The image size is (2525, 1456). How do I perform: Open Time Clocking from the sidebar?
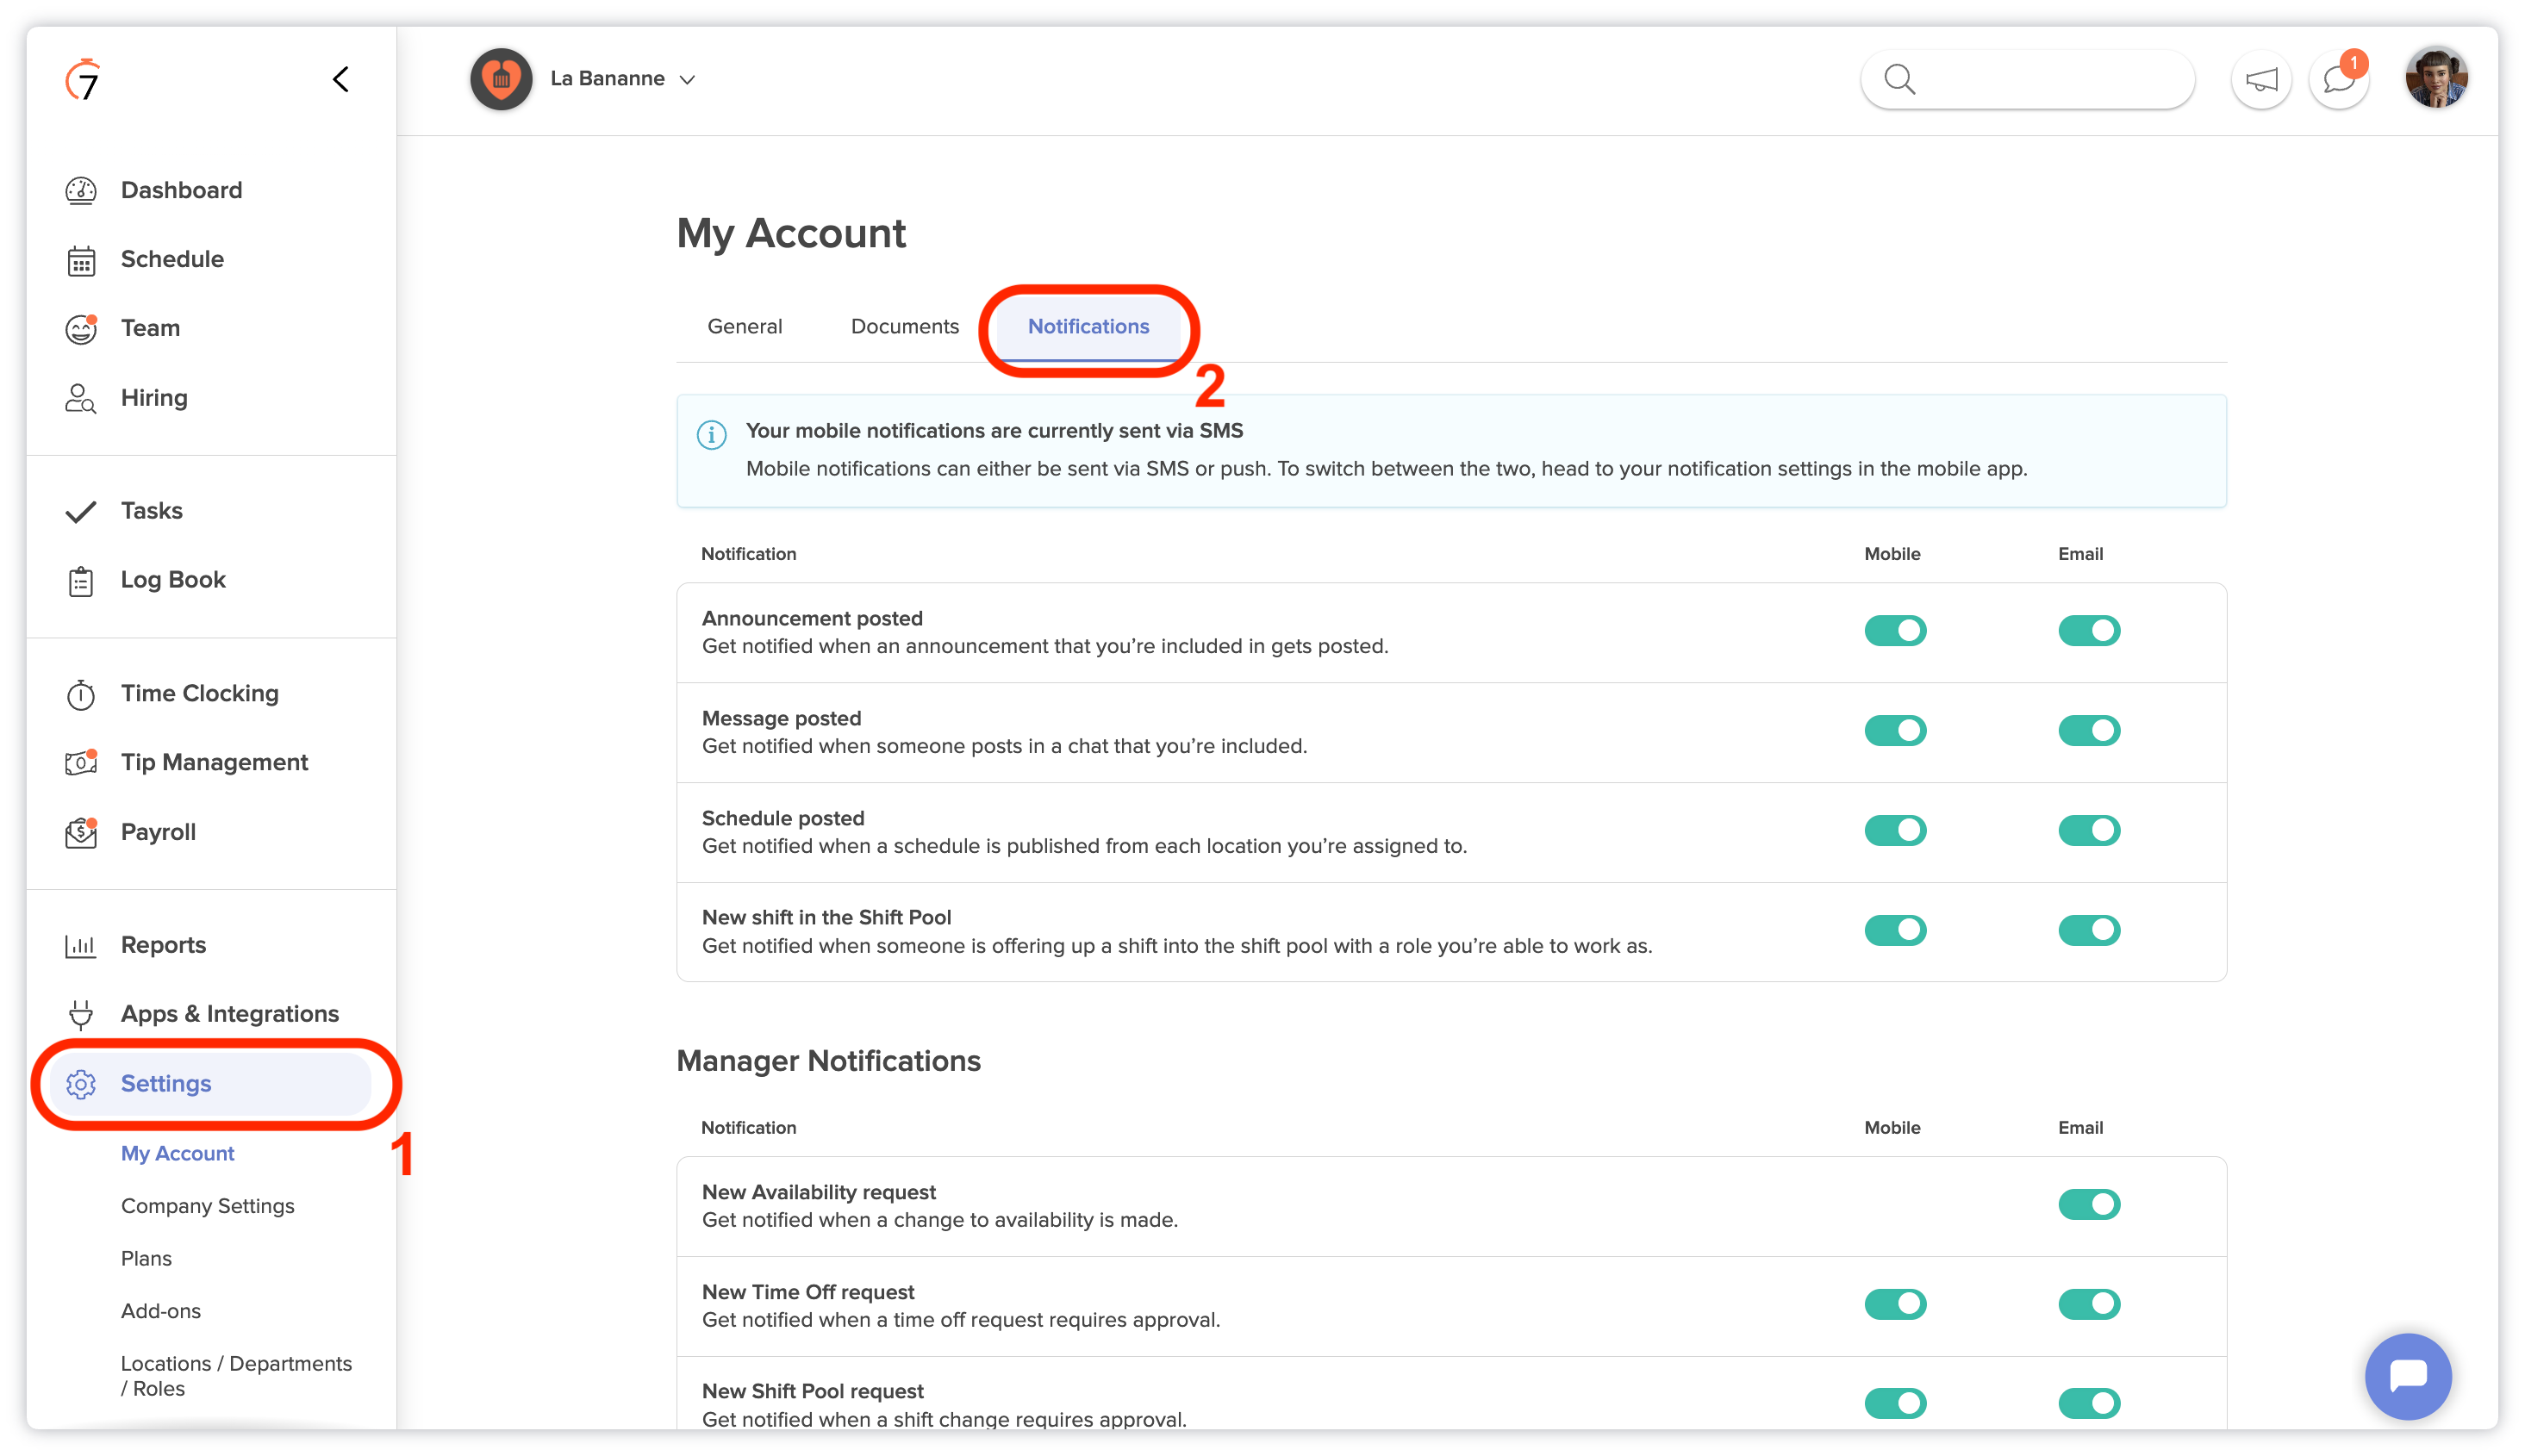(199, 693)
